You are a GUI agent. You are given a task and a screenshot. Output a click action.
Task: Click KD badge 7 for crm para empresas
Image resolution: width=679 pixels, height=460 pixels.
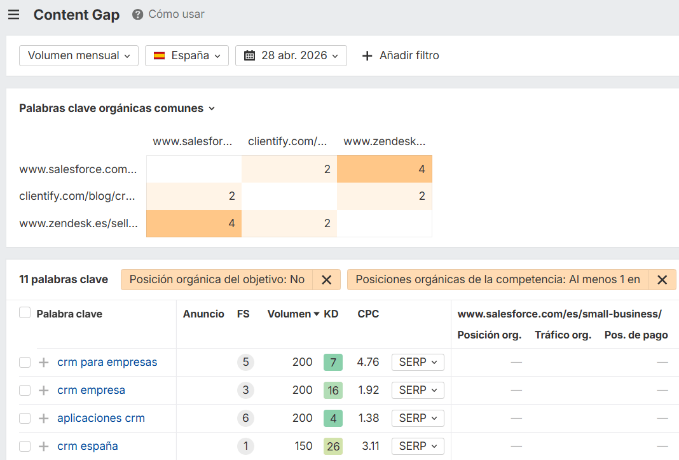pyautogui.click(x=333, y=362)
